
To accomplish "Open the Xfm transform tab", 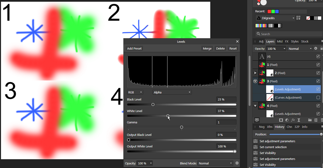I will (x=270, y=127).
